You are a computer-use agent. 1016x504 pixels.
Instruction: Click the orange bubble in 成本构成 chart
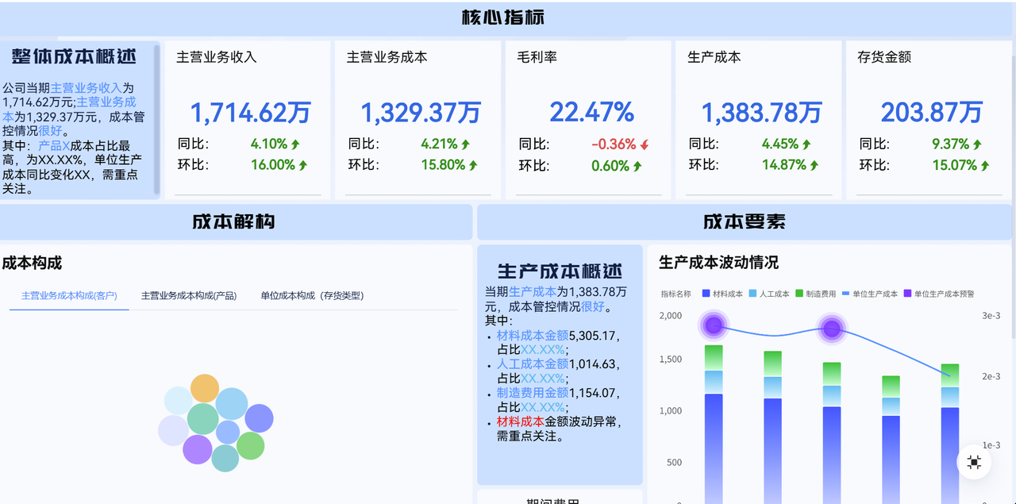[205, 388]
